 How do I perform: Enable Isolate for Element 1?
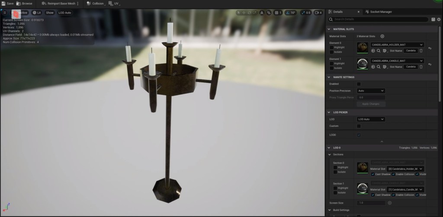[x=332, y=68]
